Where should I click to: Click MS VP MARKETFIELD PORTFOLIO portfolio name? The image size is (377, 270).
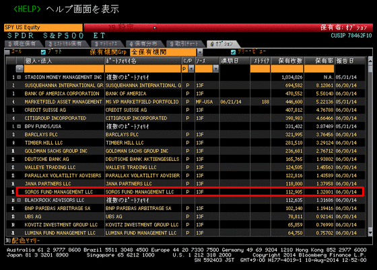(x=142, y=102)
